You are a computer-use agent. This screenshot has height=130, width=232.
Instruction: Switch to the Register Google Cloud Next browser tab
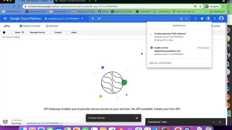(x=72, y=1)
